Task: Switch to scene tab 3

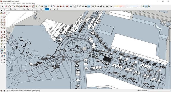Action: click(x=17, y=9)
